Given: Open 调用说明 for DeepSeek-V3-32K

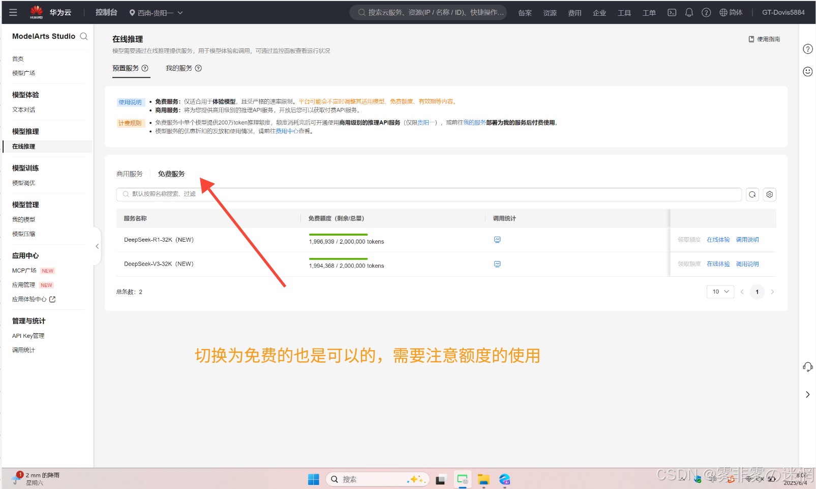Looking at the screenshot, I should 747,264.
